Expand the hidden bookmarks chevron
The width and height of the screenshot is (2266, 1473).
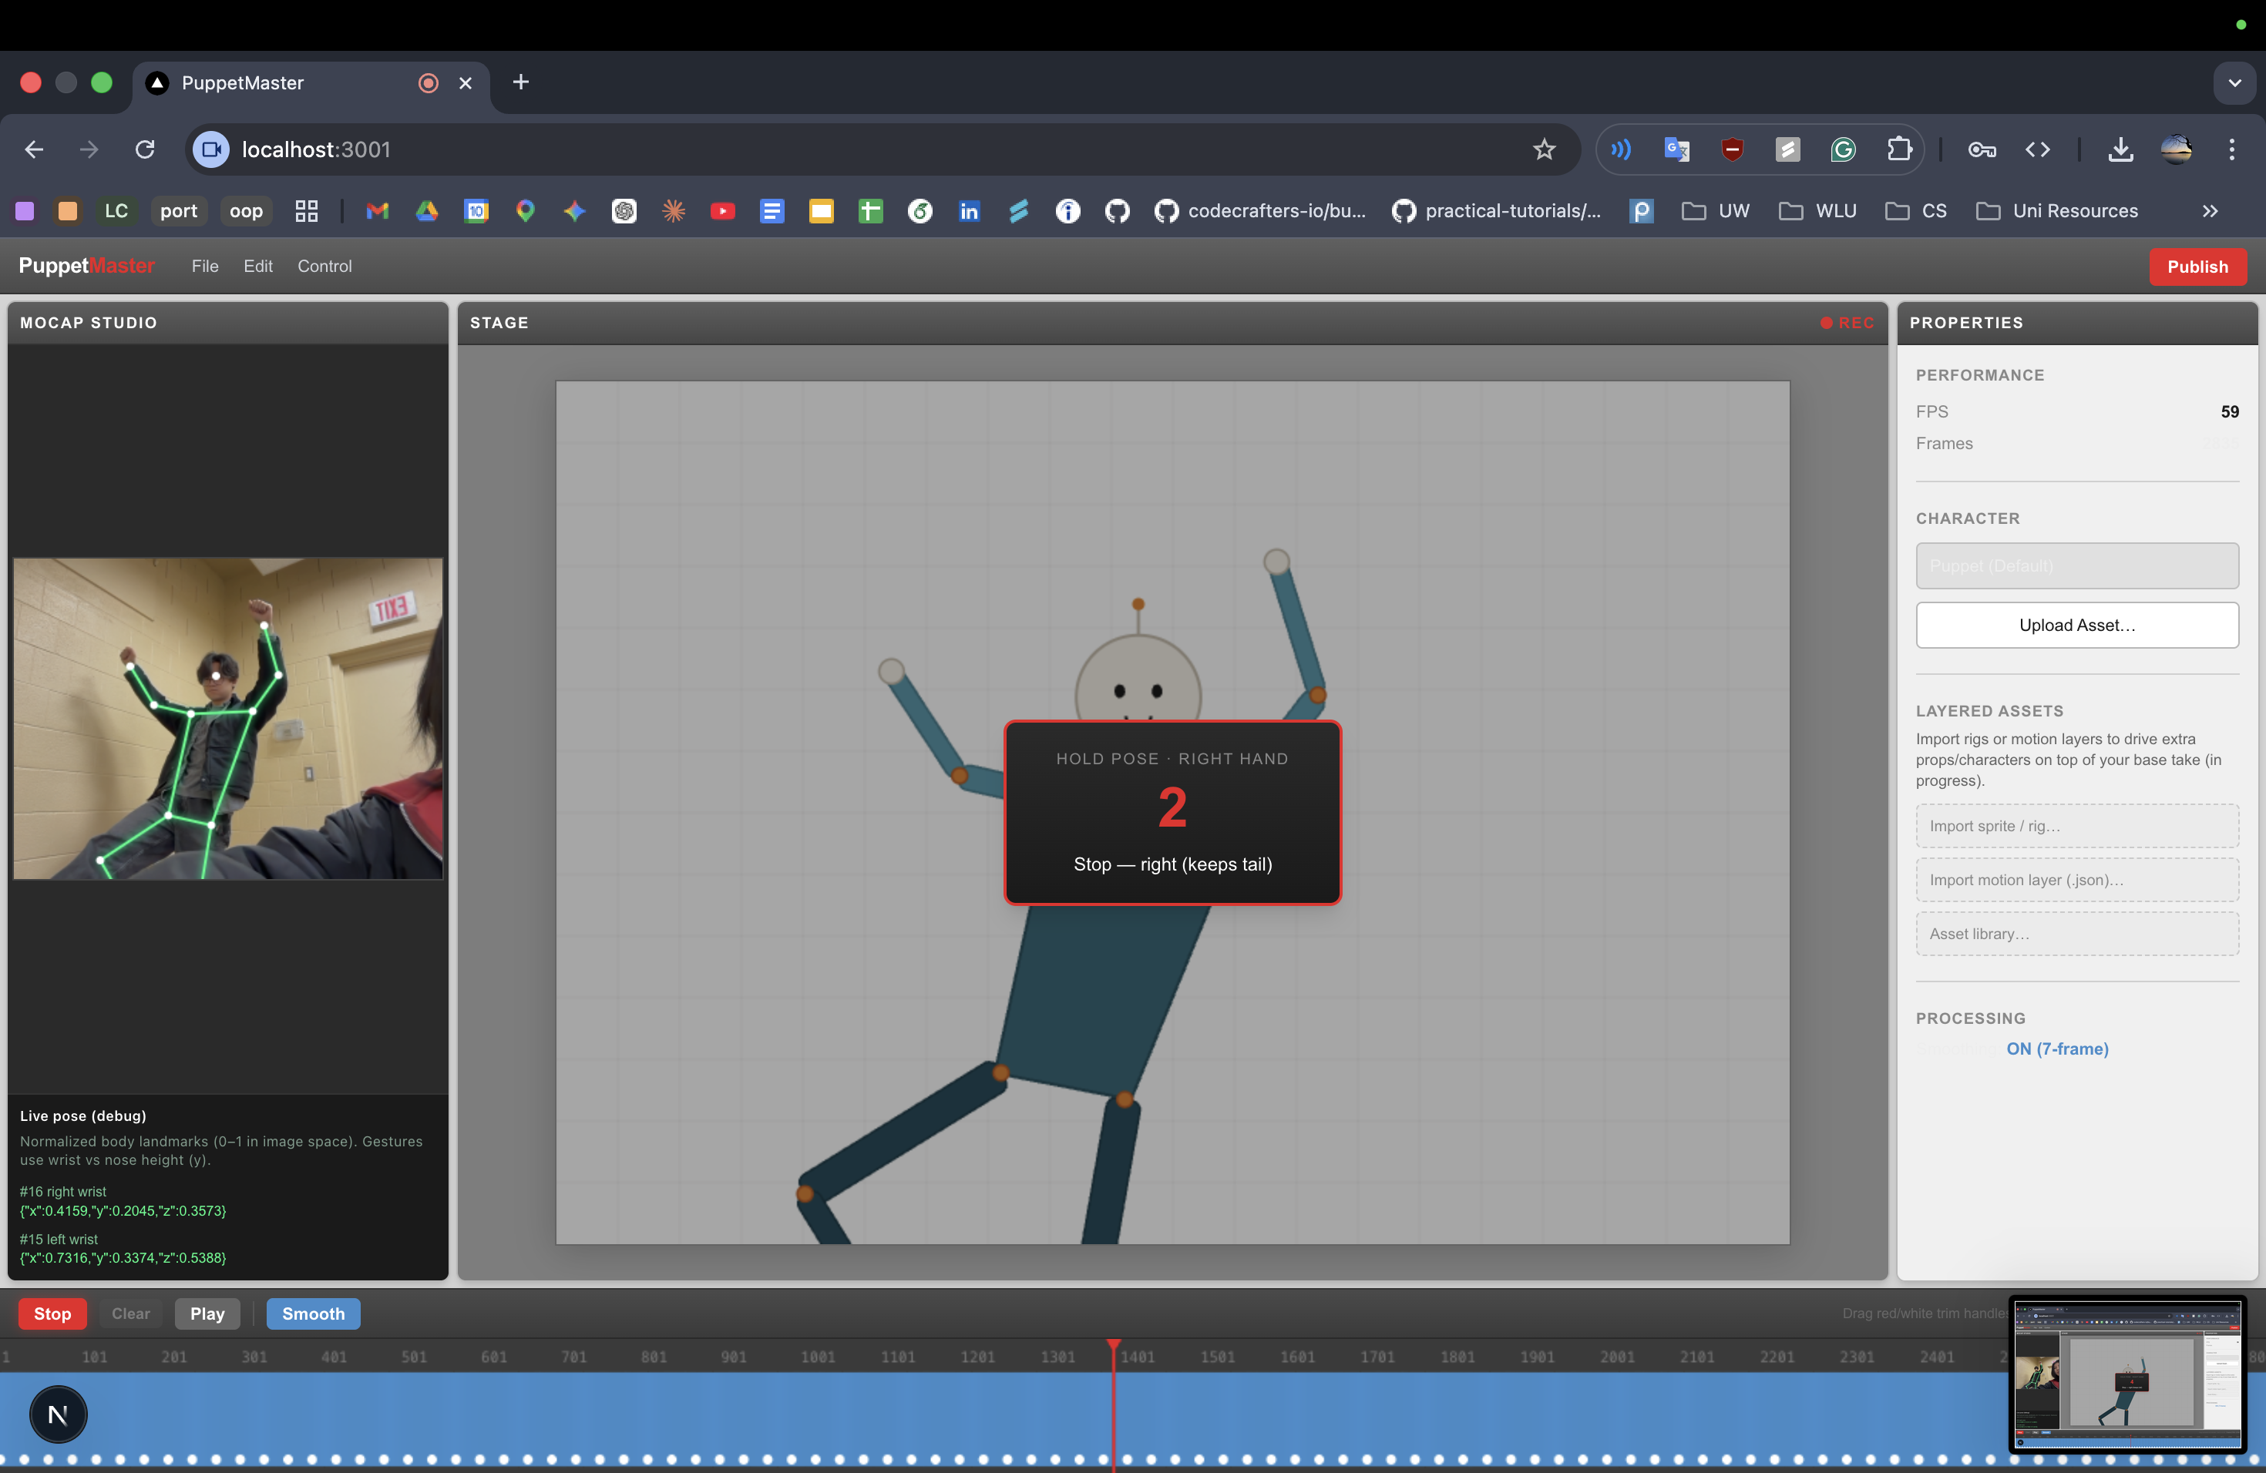pos(2210,210)
